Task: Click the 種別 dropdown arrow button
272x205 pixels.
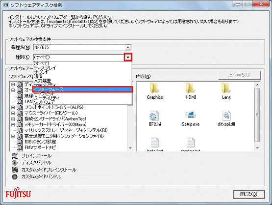Action: pyautogui.click(x=128, y=57)
